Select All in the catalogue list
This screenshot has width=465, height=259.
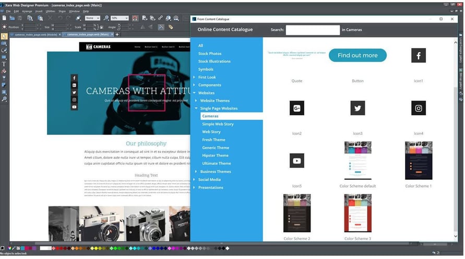point(201,45)
